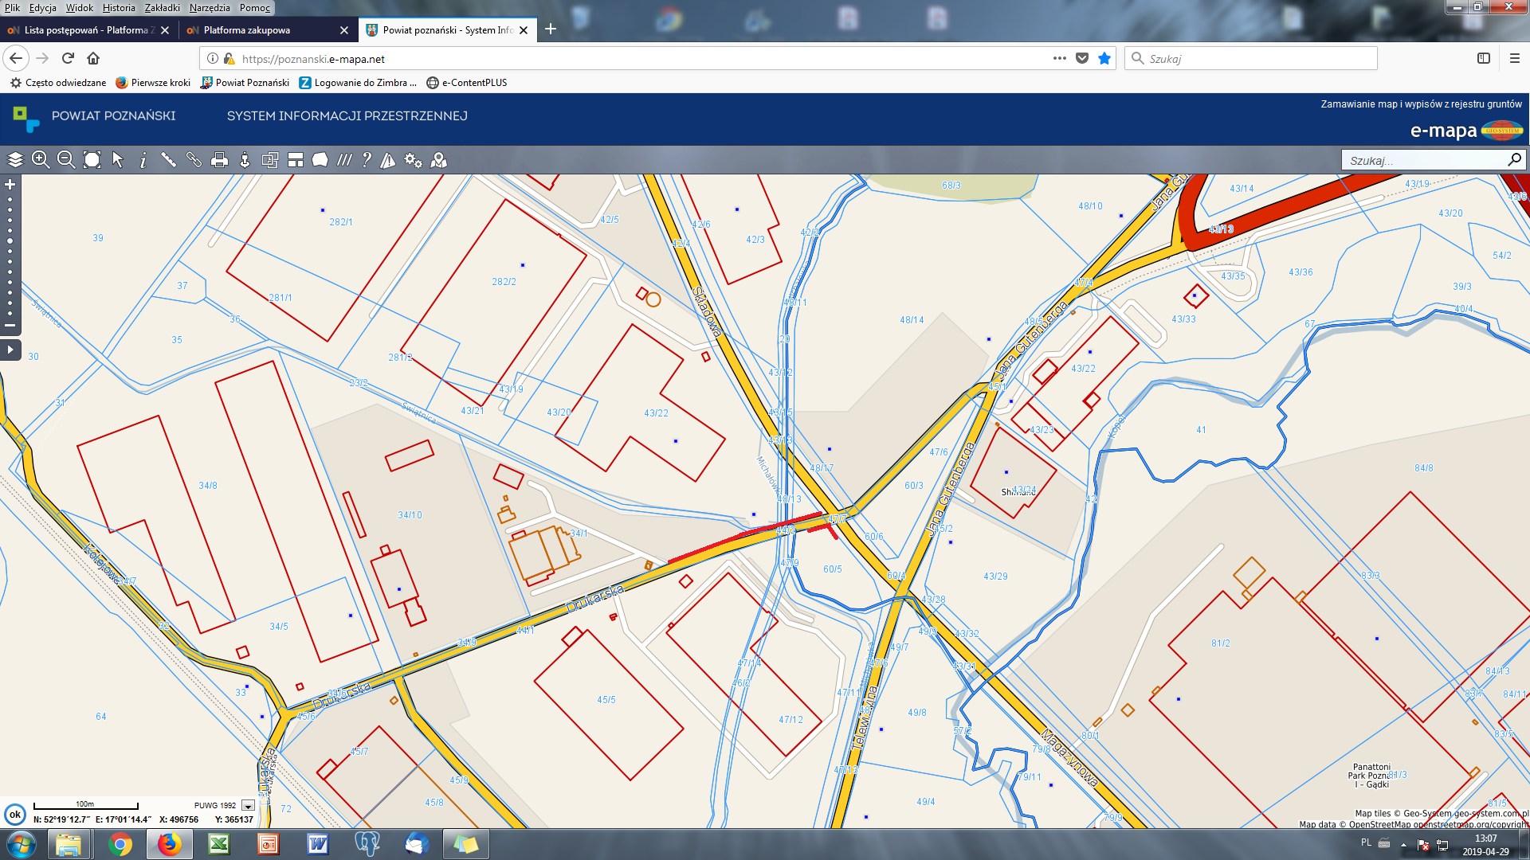
Task: Open the Historia menu
Action: 119,8
